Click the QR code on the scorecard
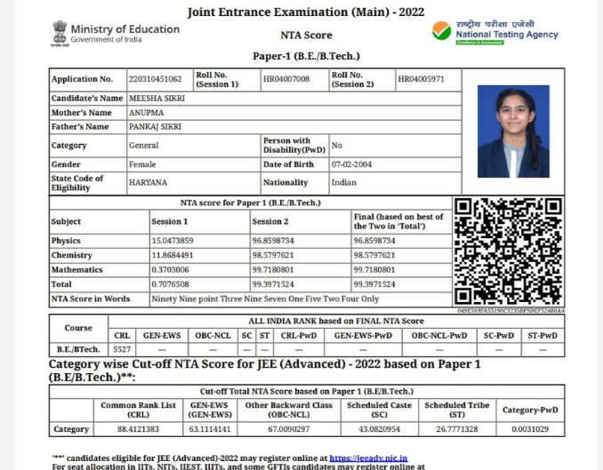603x470 pixels. (x=509, y=251)
